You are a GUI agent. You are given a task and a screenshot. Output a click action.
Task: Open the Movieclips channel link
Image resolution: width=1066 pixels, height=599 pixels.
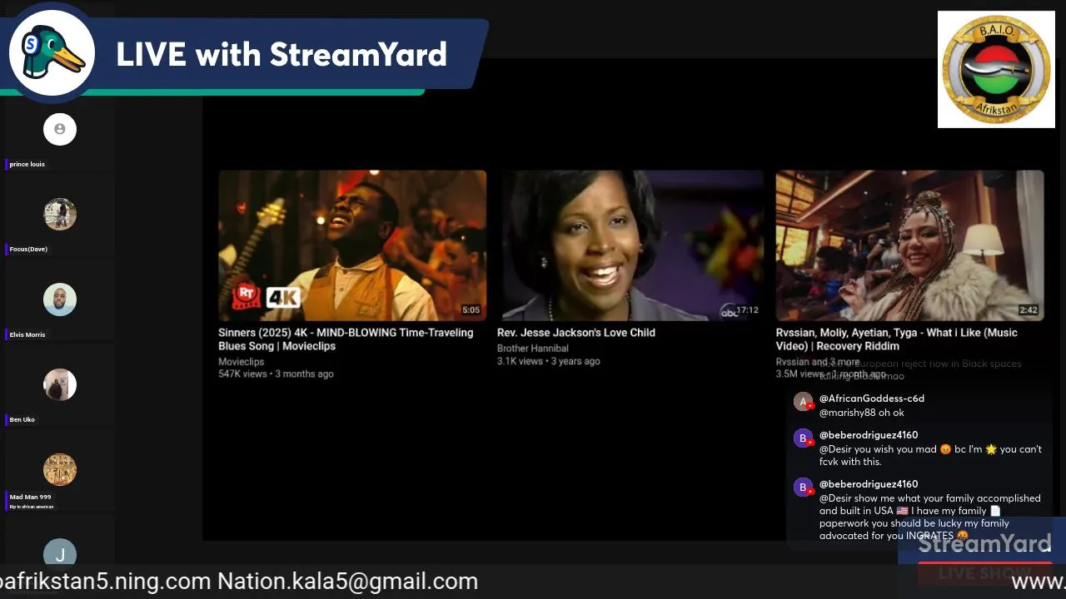[x=241, y=362]
